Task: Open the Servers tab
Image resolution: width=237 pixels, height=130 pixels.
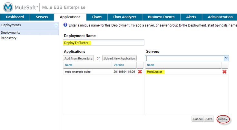Action: (x=42, y=17)
